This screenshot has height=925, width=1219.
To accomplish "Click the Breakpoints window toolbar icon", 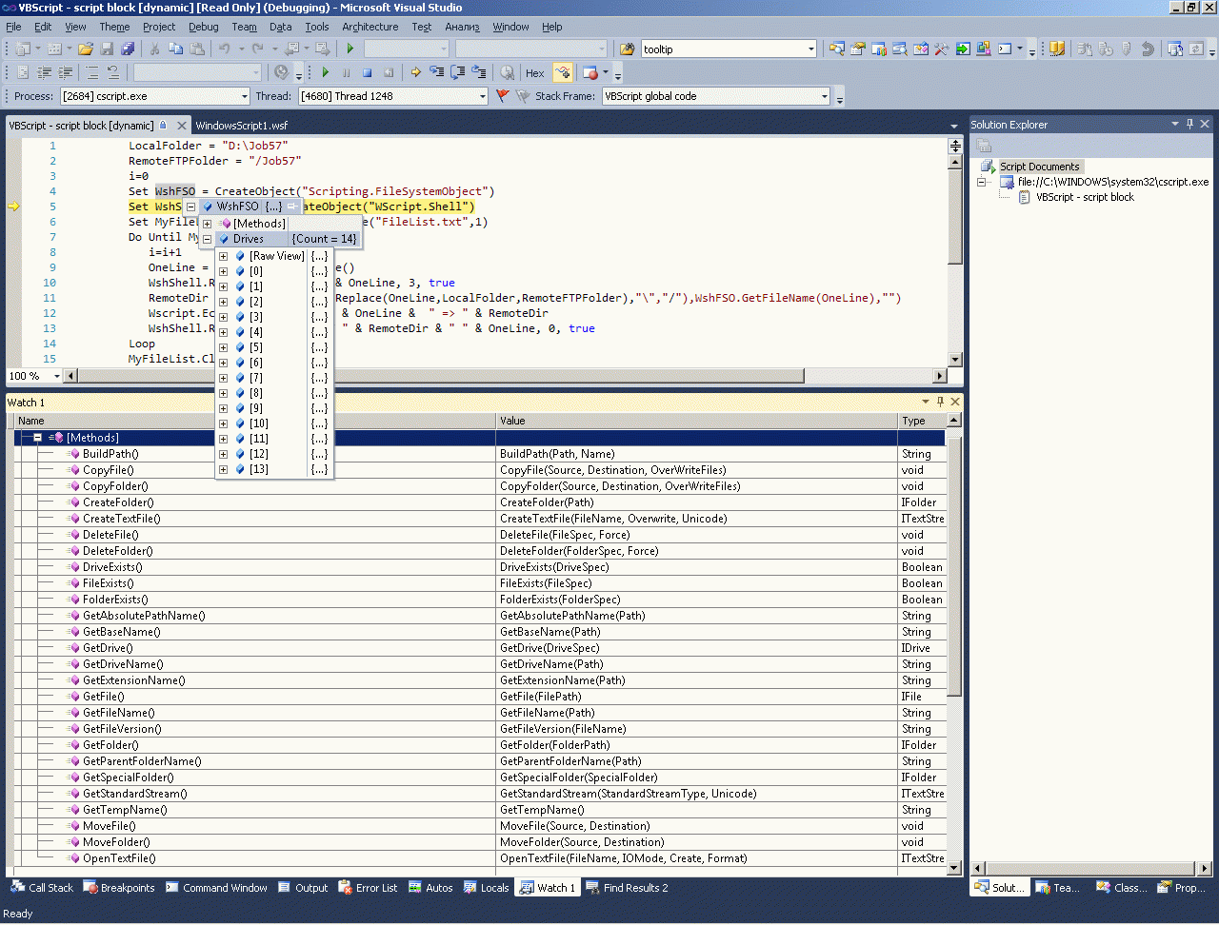I will [x=590, y=72].
